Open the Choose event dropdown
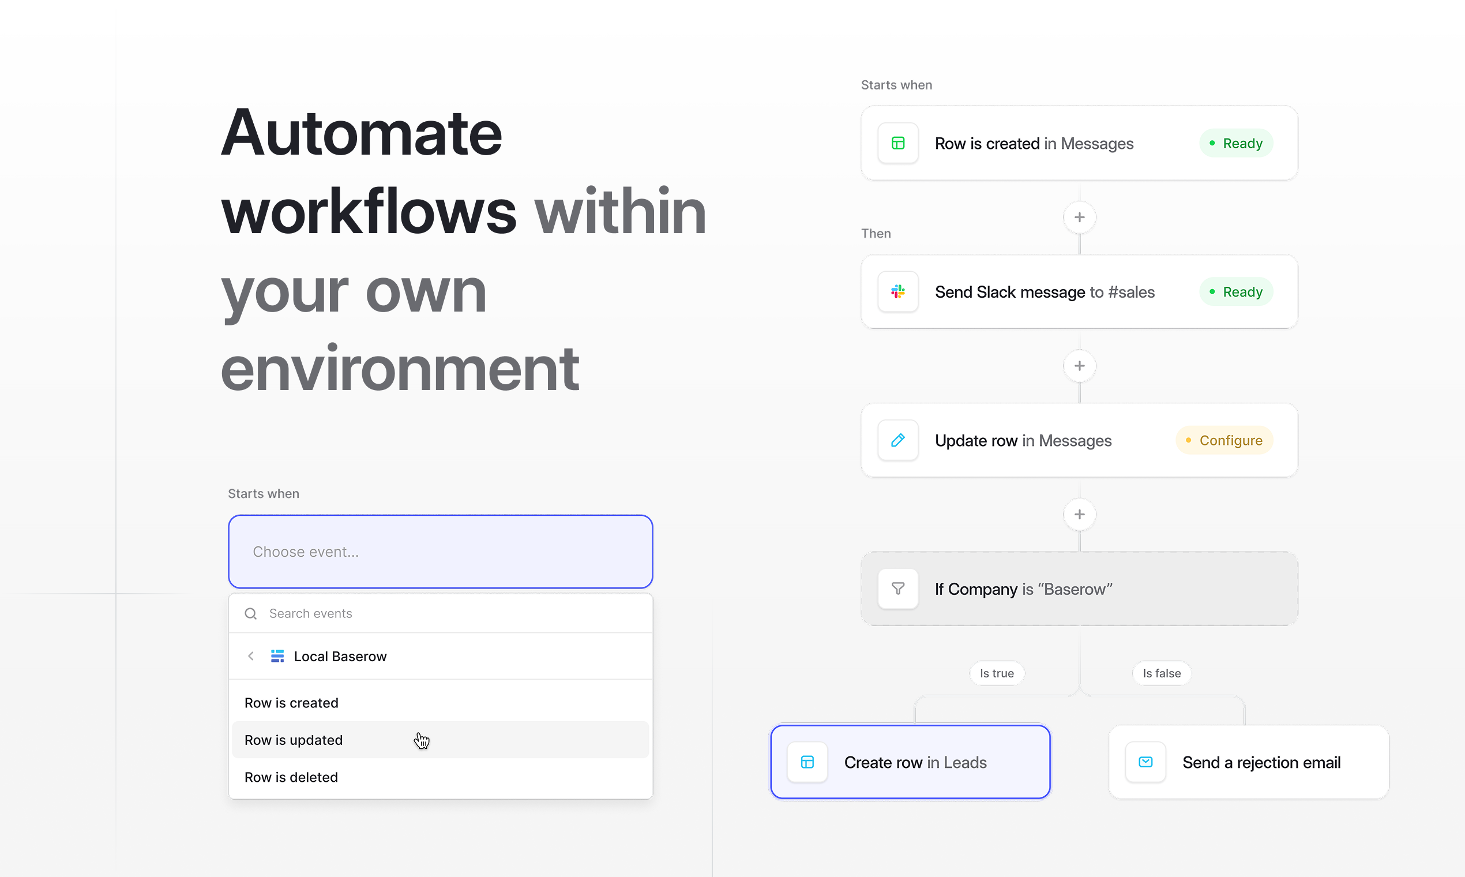 point(440,552)
